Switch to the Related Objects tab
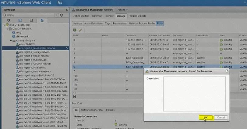This screenshot has width=247, height=129. tap(137, 16)
